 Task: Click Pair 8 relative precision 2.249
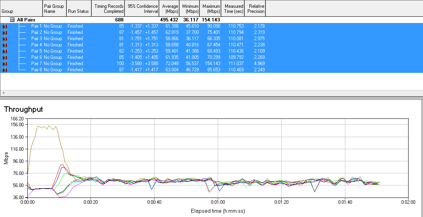point(259,70)
